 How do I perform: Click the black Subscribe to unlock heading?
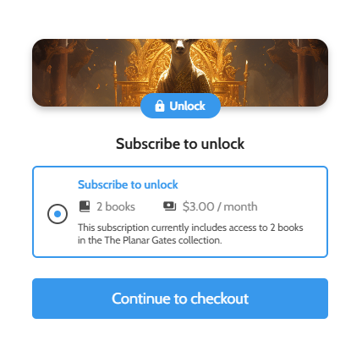[x=180, y=144]
